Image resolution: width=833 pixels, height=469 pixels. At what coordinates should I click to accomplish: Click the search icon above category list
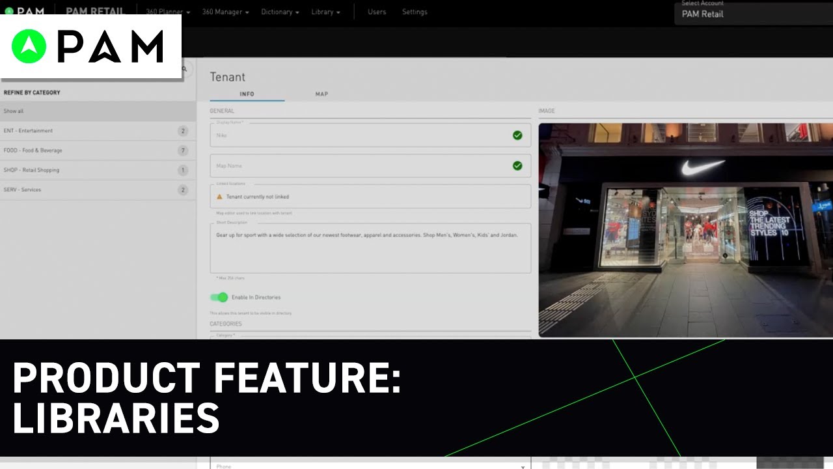[x=184, y=68]
